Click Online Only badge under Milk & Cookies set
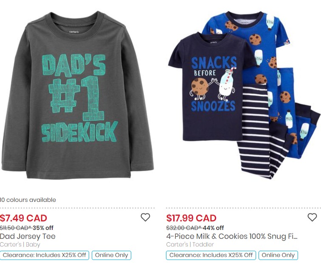The width and height of the screenshot is (321, 263). pyautogui.click(x=278, y=255)
